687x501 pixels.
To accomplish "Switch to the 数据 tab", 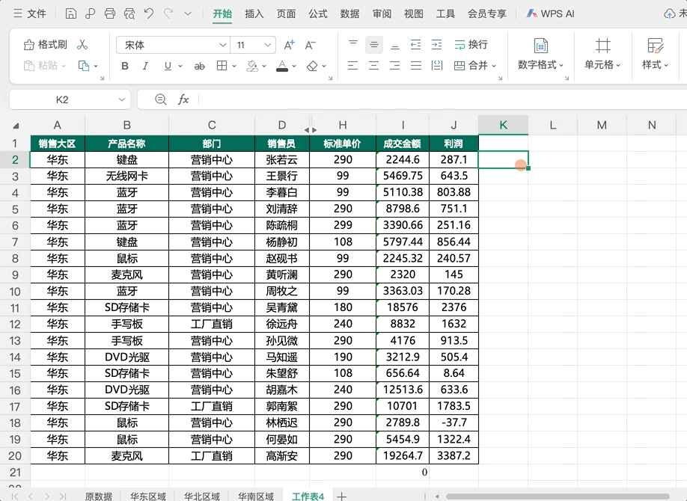I will [349, 13].
